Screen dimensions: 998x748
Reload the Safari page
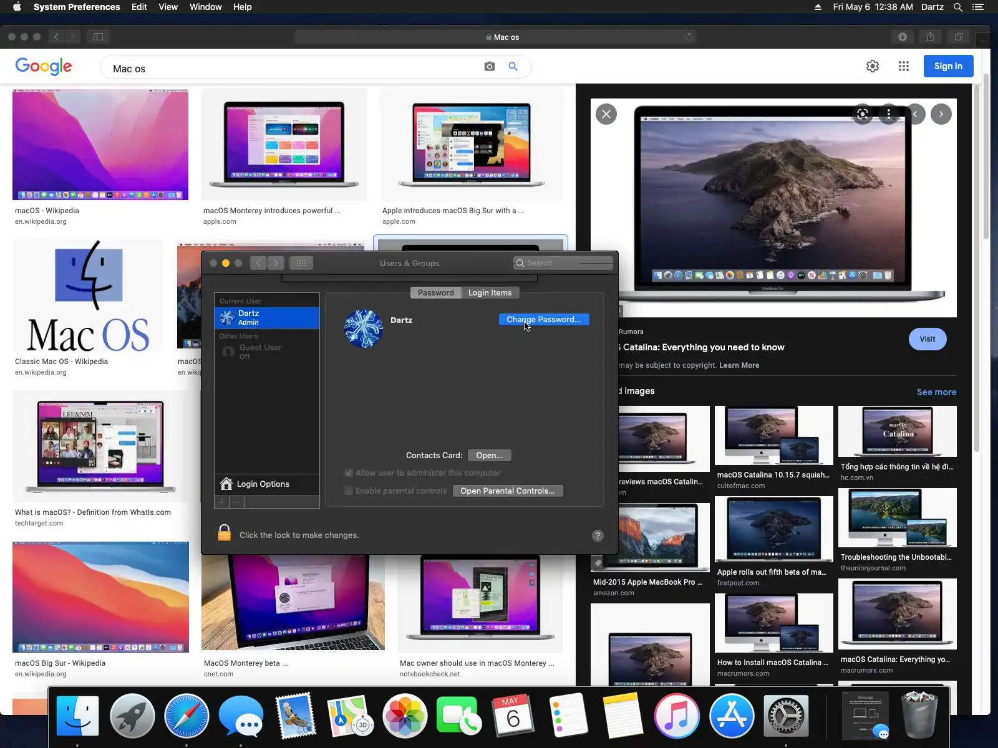point(689,37)
